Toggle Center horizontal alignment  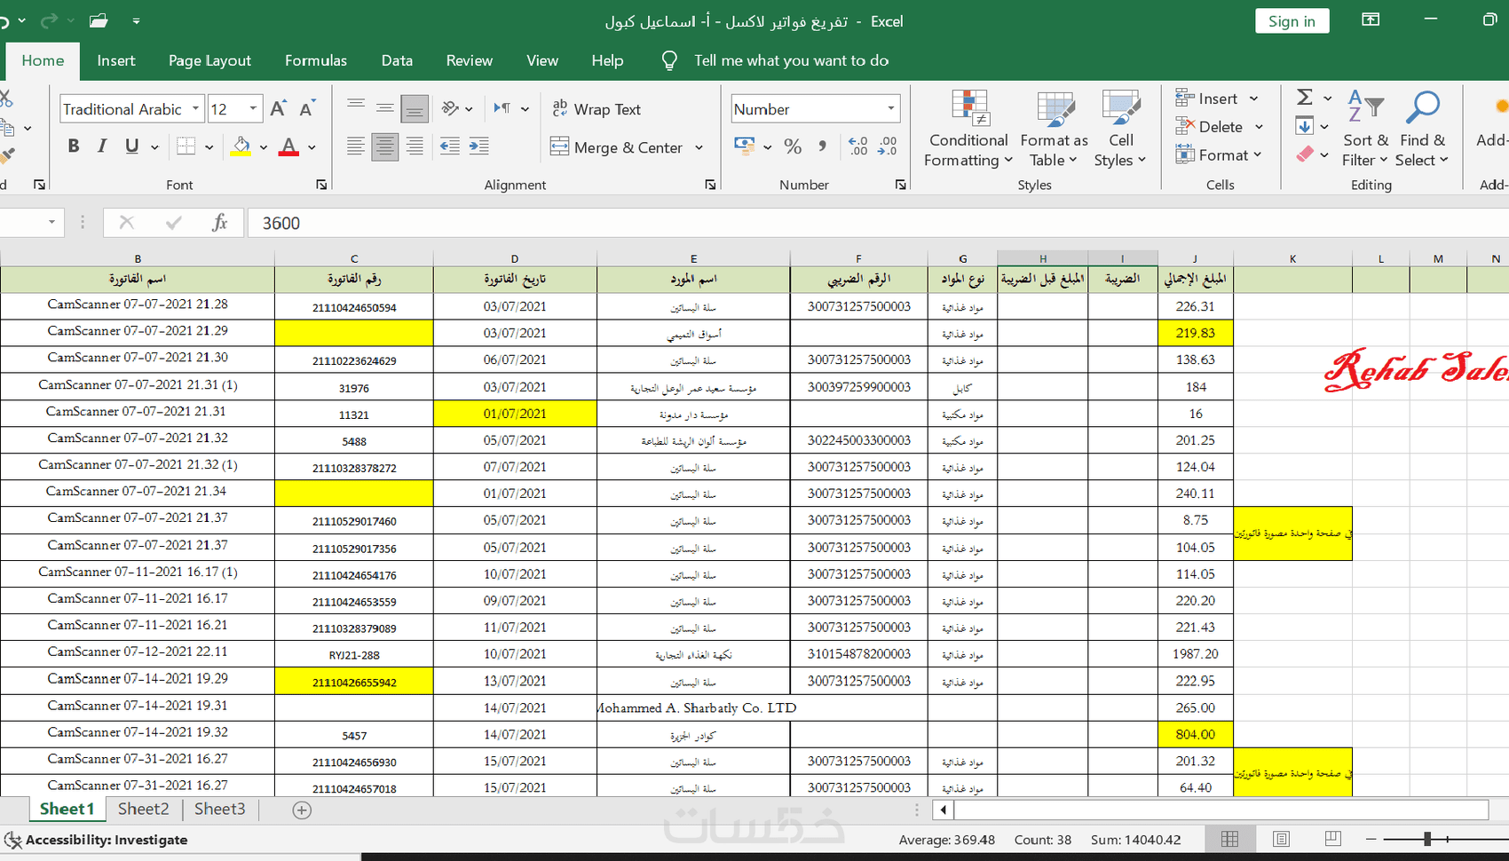click(x=384, y=146)
